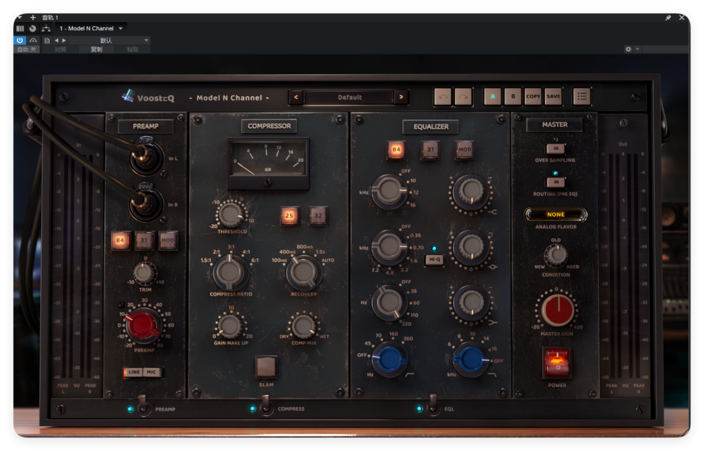The height and width of the screenshot is (451, 704).
Task: Toggle OVER SAMPLING IN button
Action: click(555, 148)
